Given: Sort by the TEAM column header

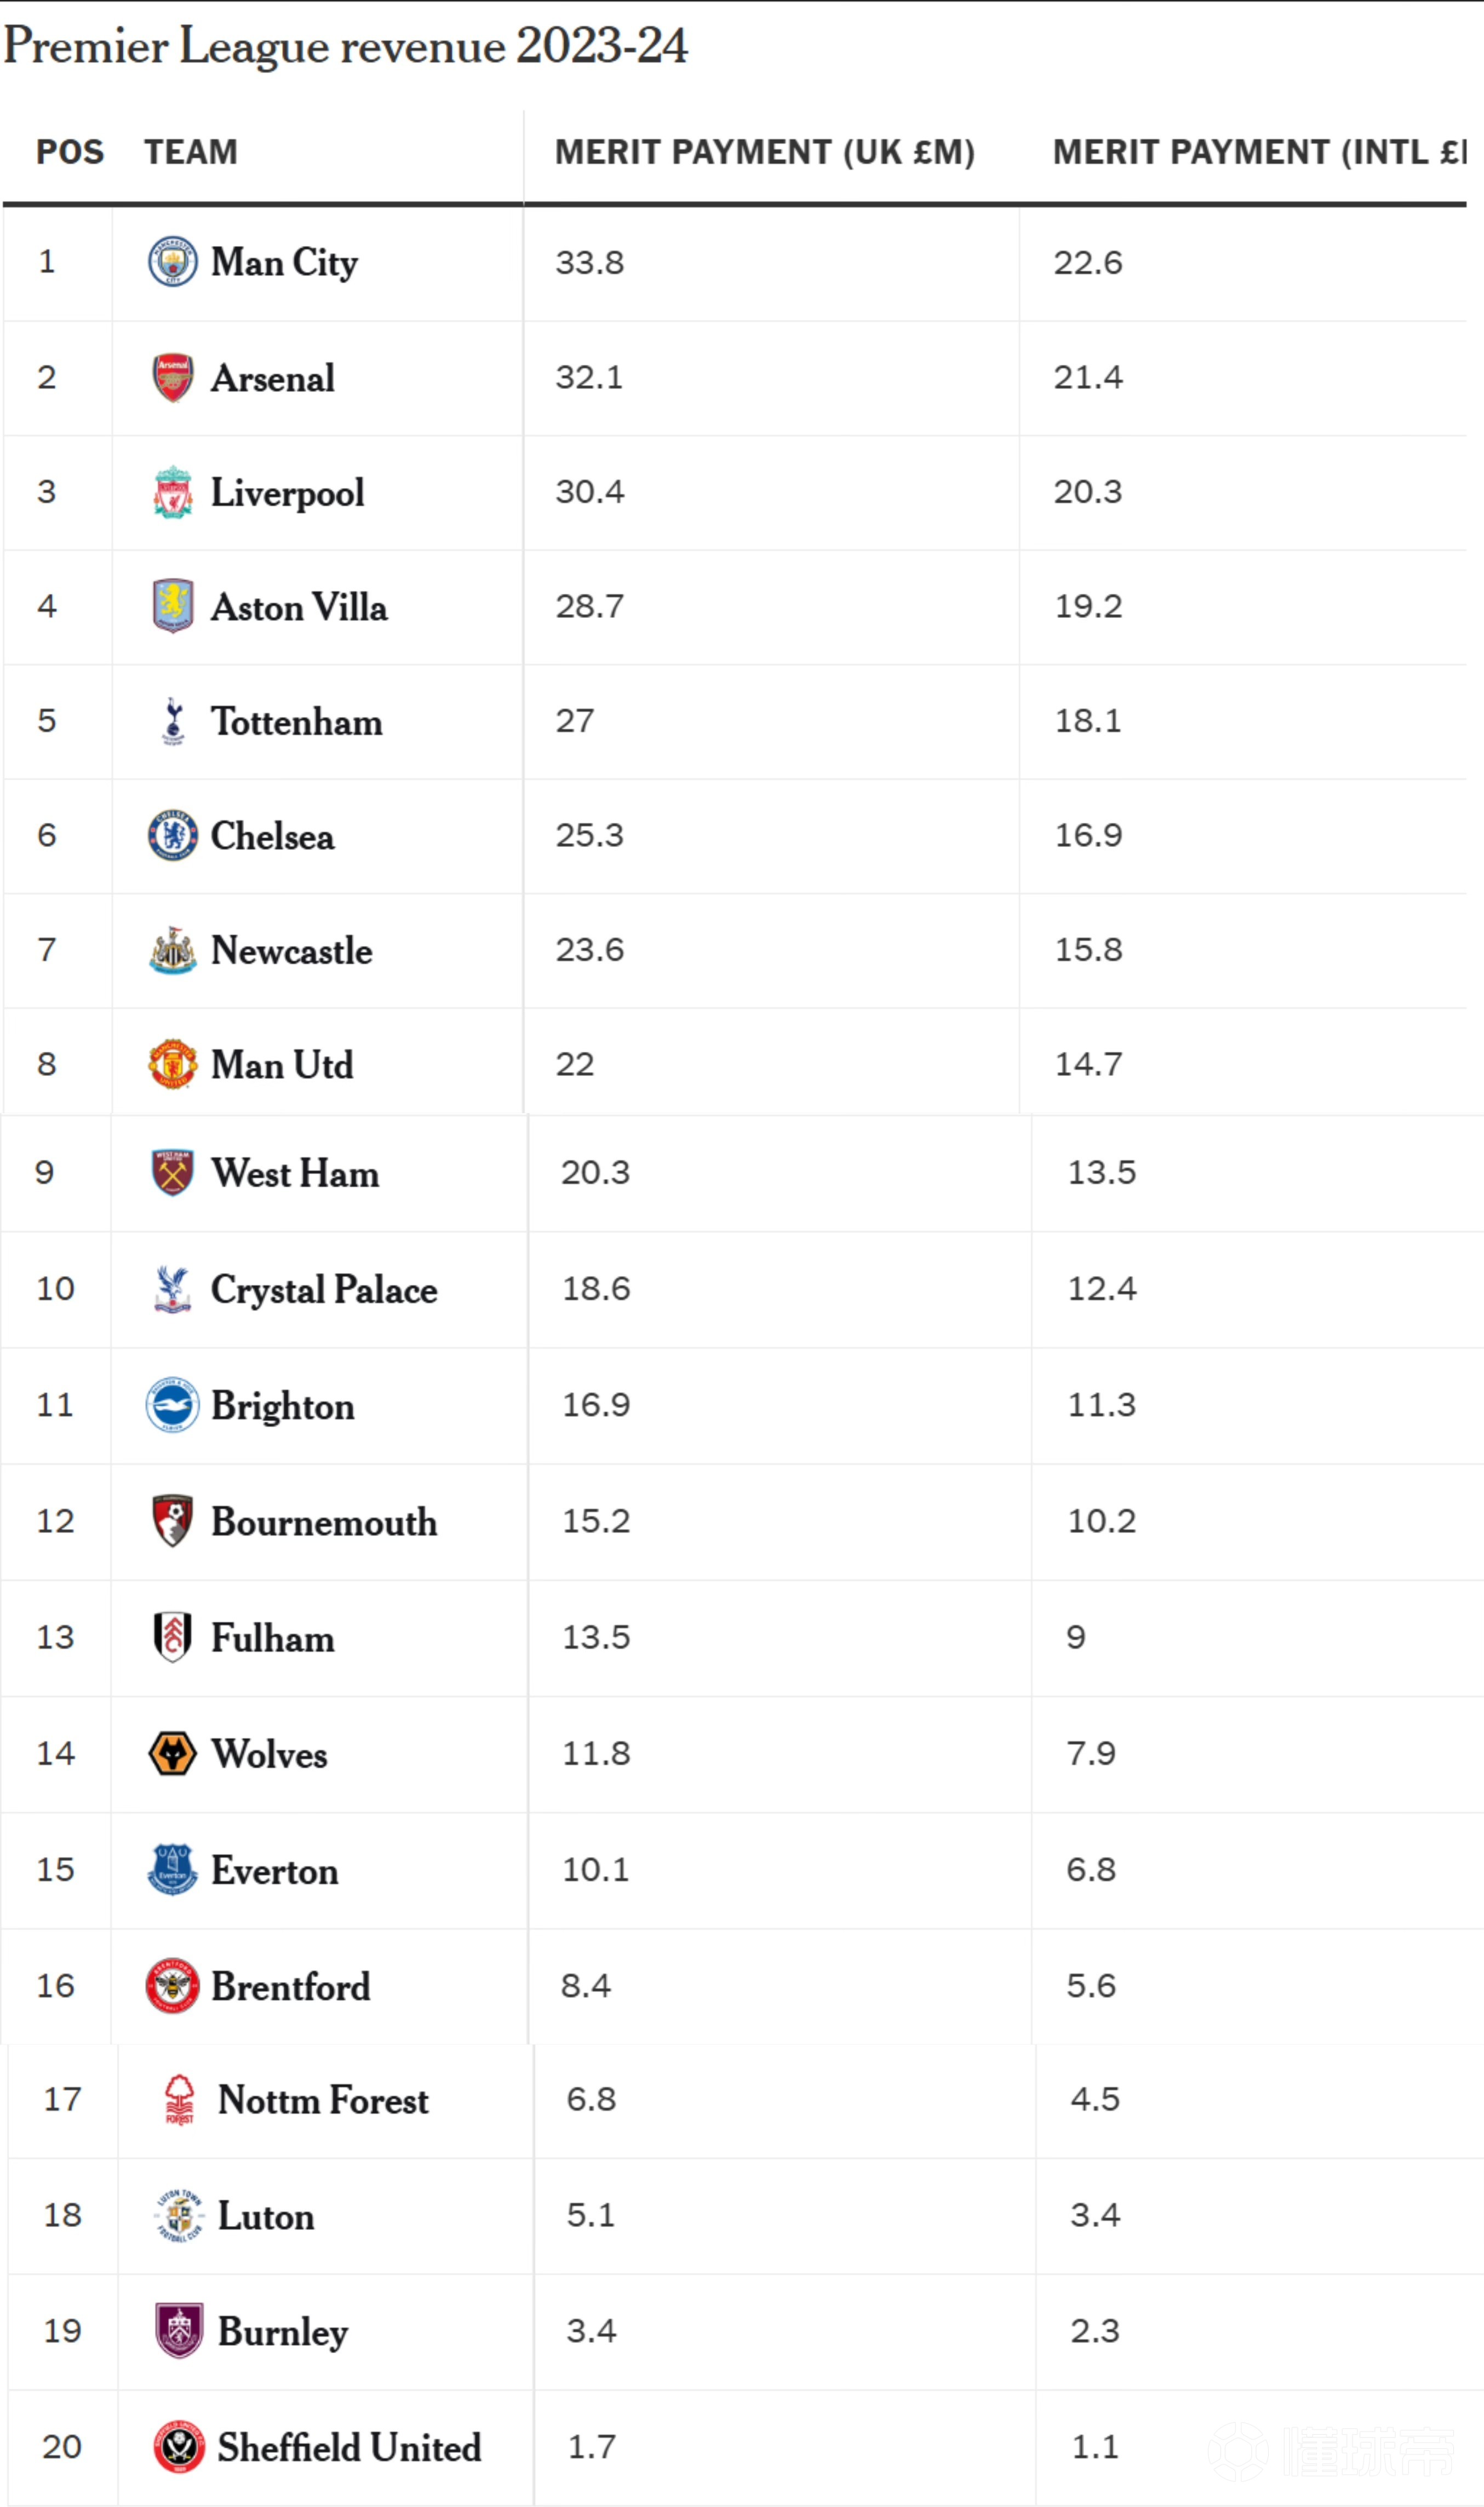Looking at the screenshot, I should (x=191, y=152).
